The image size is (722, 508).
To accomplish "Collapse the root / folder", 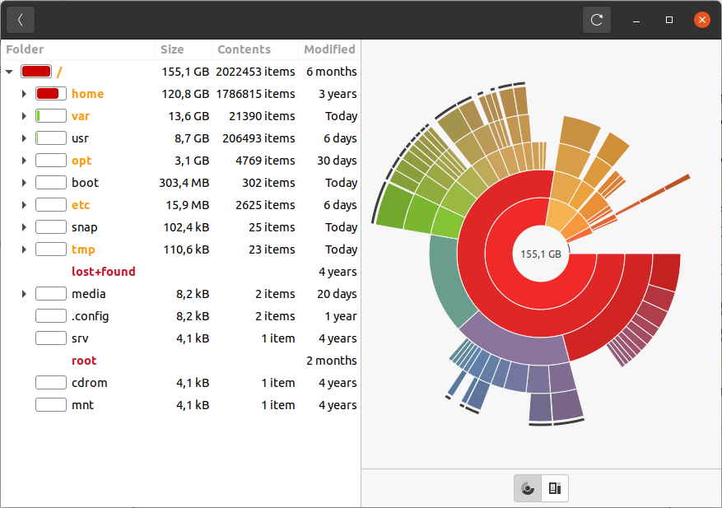I will point(9,71).
